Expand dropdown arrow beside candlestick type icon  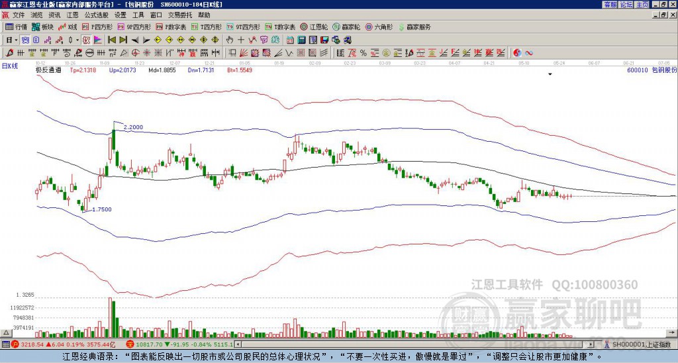[77, 40]
